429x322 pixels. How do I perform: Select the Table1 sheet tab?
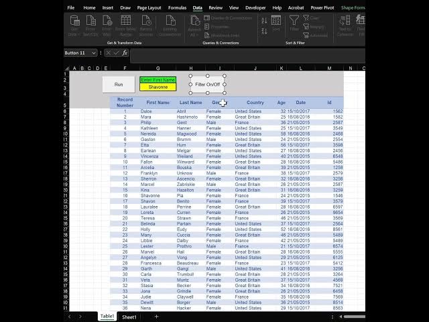coord(107,316)
